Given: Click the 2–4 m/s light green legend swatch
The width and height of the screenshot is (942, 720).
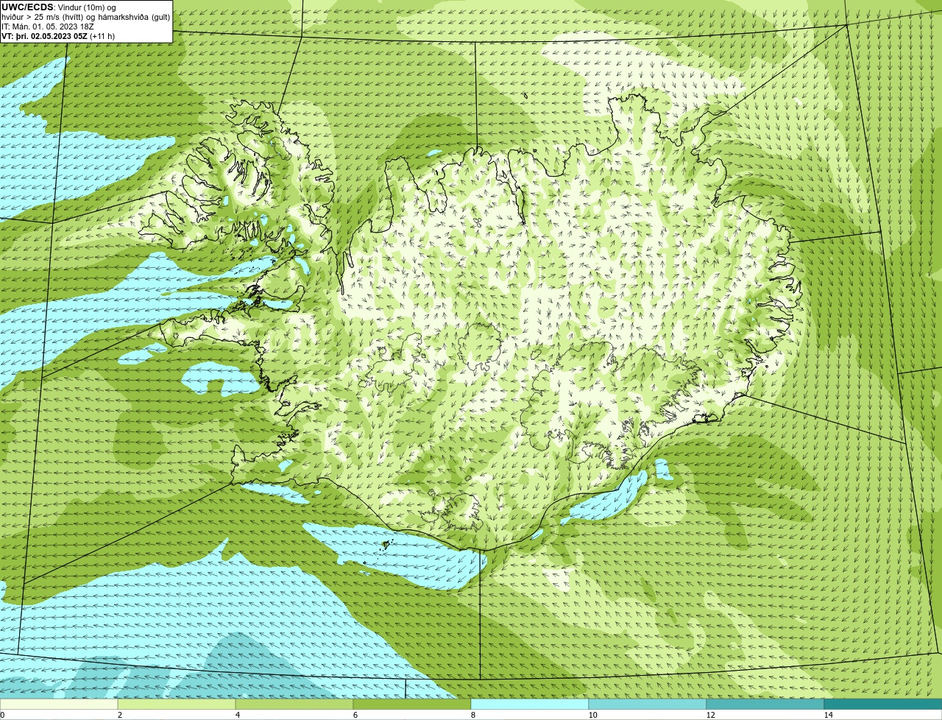Looking at the screenshot, I should (177, 704).
